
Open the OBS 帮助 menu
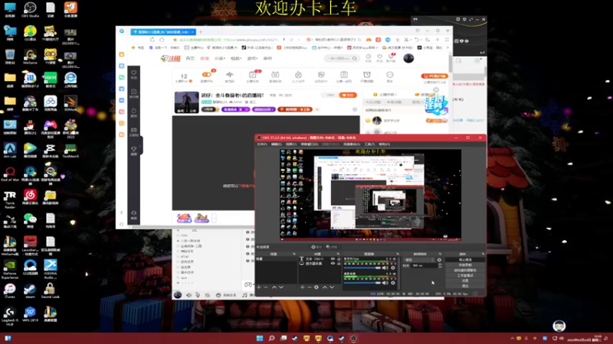pyautogui.click(x=384, y=144)
